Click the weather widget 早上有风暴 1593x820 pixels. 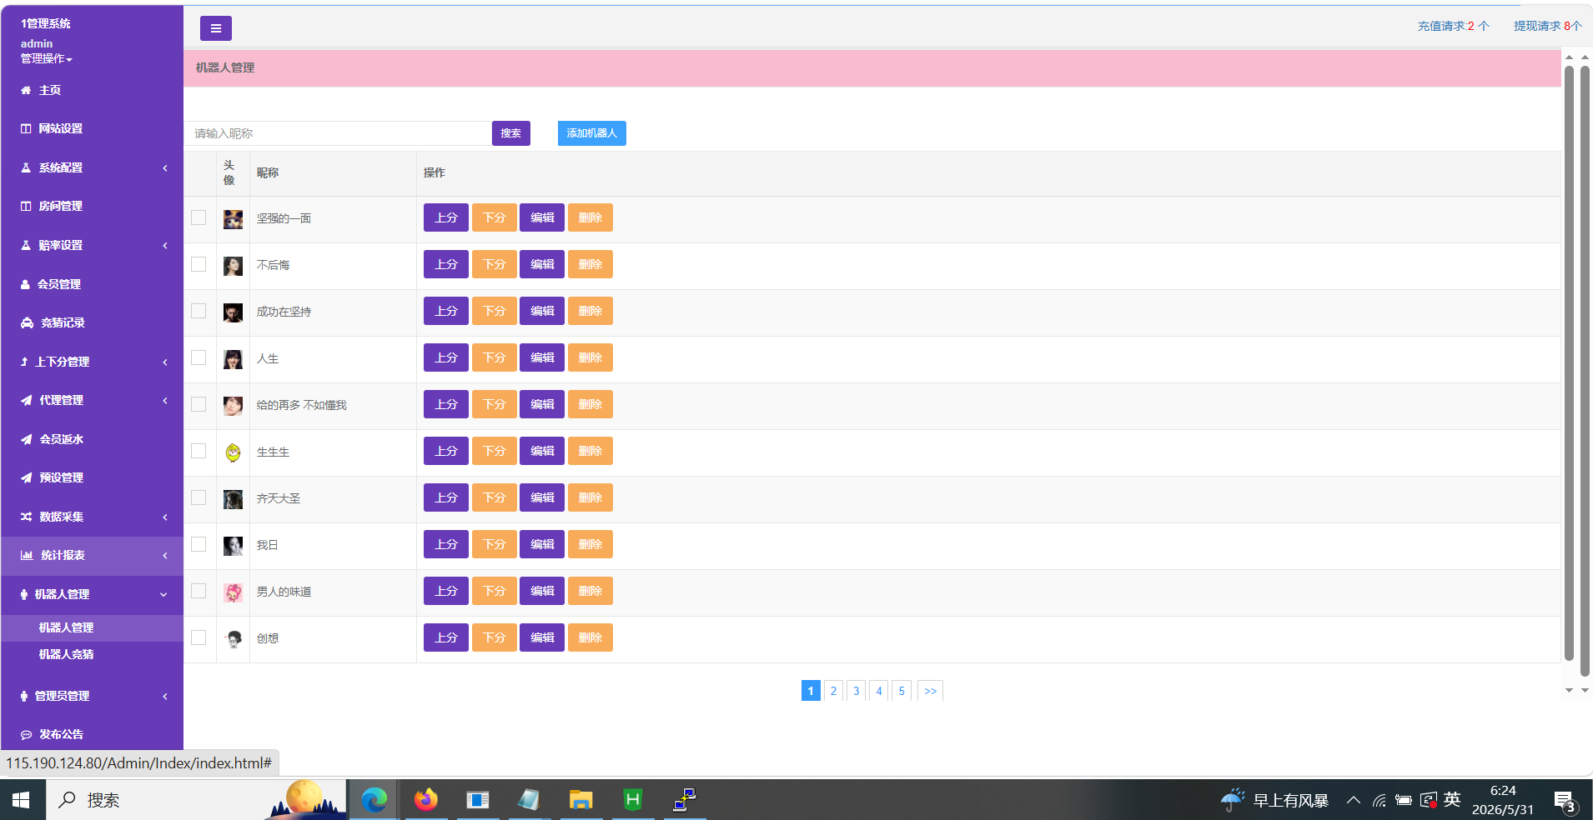1274,800
